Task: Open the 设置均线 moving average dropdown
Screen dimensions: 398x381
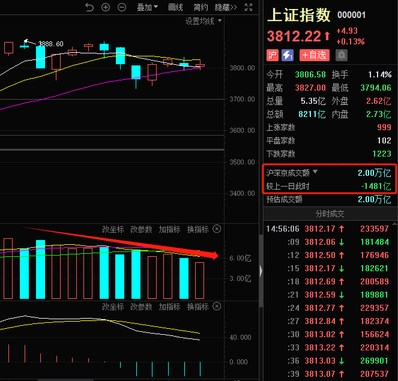Action: (204, 21)
